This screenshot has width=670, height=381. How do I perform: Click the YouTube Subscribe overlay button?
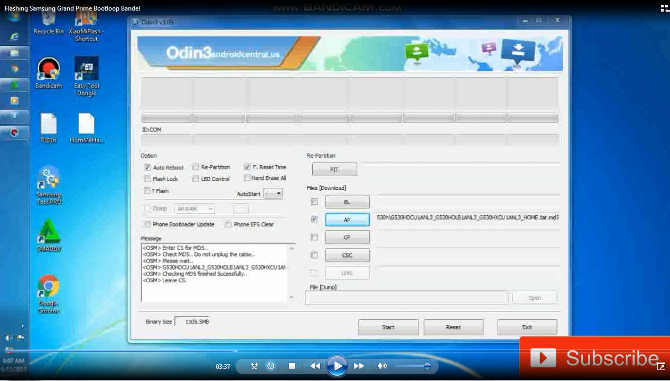(594, 358)
